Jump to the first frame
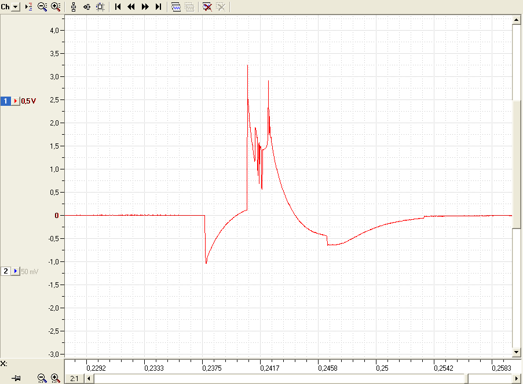 click(x=118, y=7)
